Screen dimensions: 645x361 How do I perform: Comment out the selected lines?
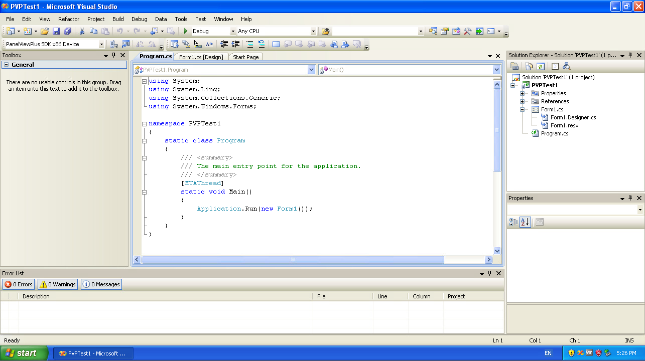[x=250, y=44]
